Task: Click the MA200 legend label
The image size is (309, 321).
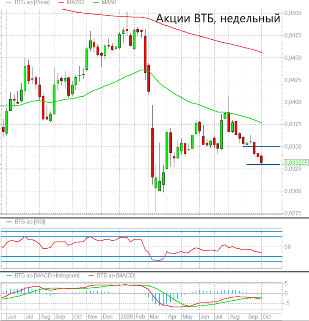Action: point(76,3)
